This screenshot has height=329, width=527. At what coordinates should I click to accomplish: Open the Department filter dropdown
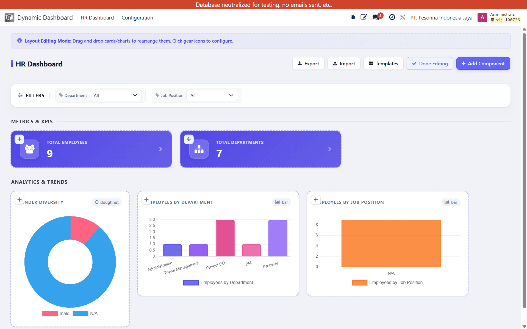click(116, 95)
